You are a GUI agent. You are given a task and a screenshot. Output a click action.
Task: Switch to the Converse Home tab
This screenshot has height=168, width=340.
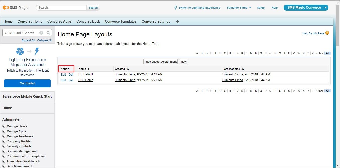pyautogui.click(x=30, y=22)
